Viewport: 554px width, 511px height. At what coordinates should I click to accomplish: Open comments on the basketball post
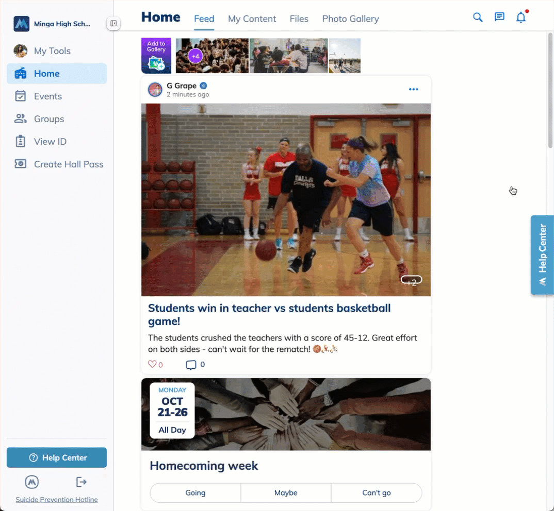pos(191,365)
